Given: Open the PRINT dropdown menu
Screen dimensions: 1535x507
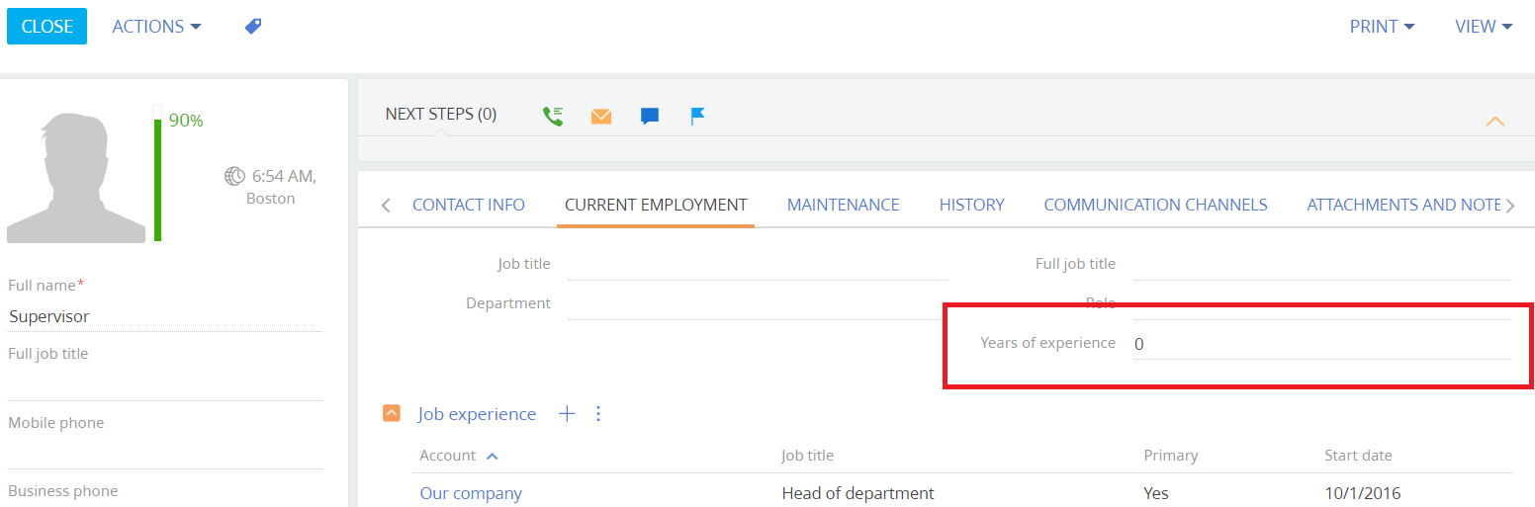Looking at the screenshot, I should pyautogui.click(x=1381, y=27).
